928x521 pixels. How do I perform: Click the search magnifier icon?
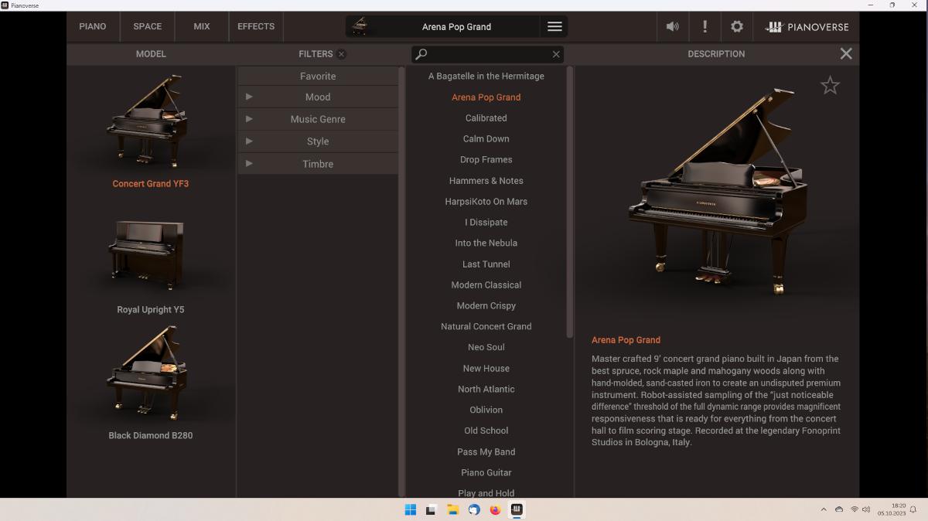point(421,54)
